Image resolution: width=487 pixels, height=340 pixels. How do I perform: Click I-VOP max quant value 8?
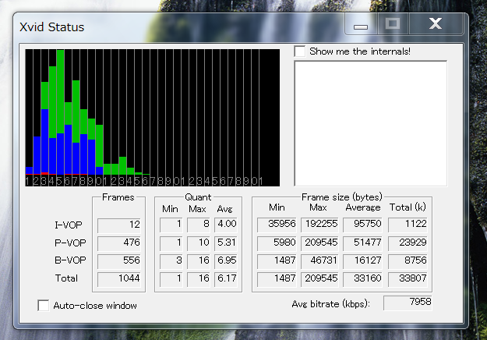click(x=199, y=225)
